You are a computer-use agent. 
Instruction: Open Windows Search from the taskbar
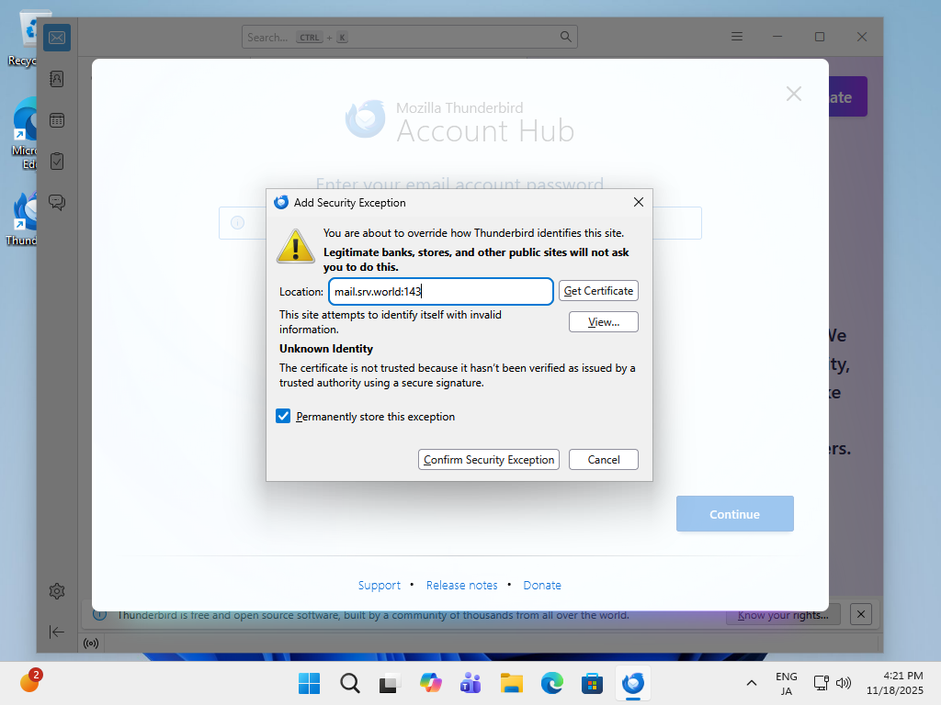tap(350, 683)
